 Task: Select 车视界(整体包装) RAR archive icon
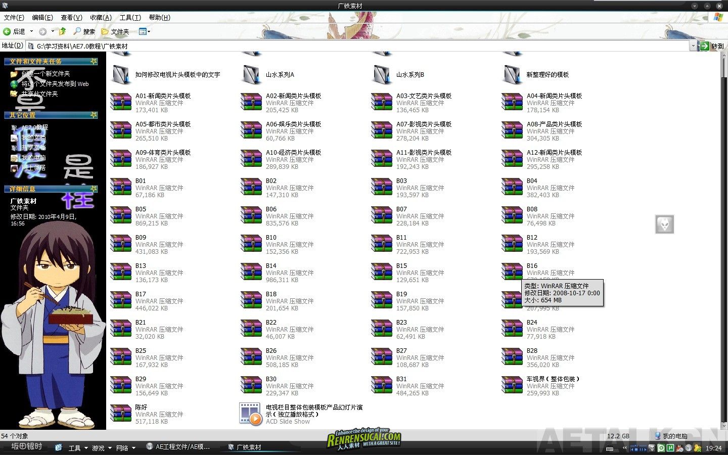[512, 385]
